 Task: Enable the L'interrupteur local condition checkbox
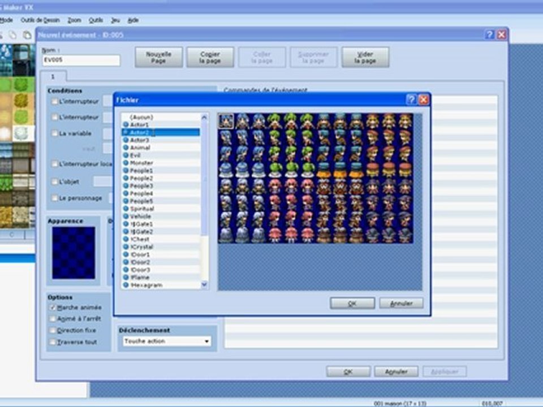[x=54, y=163]
